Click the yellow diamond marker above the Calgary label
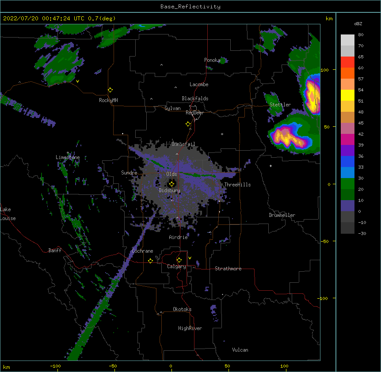Viewport: 381px width, 372px height. click(x=179, y=260)
